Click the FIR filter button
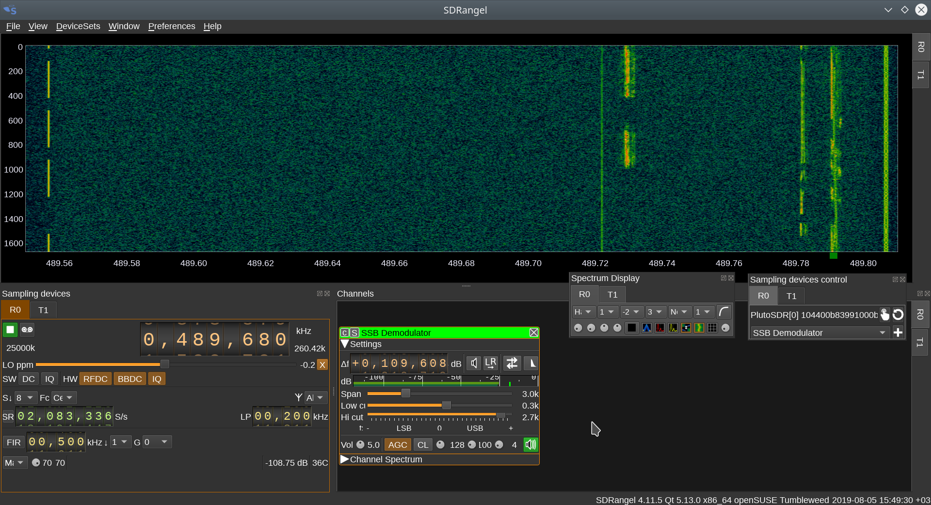The height and width of the screenshot is (505, 931). [14, 442]
